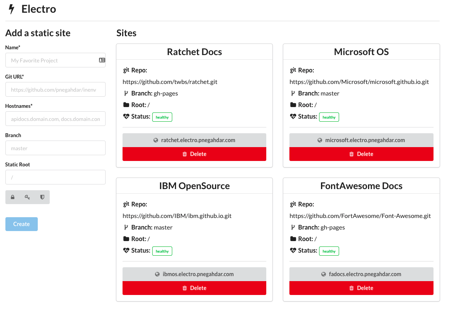Click the https://github.com/twbs/ratchet.git repo URL

(x=170, y=82)
